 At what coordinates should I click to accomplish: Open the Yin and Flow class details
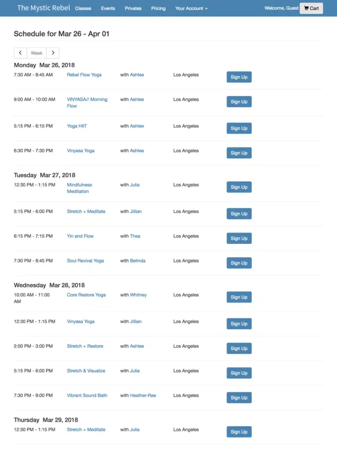tap(80, 236)
